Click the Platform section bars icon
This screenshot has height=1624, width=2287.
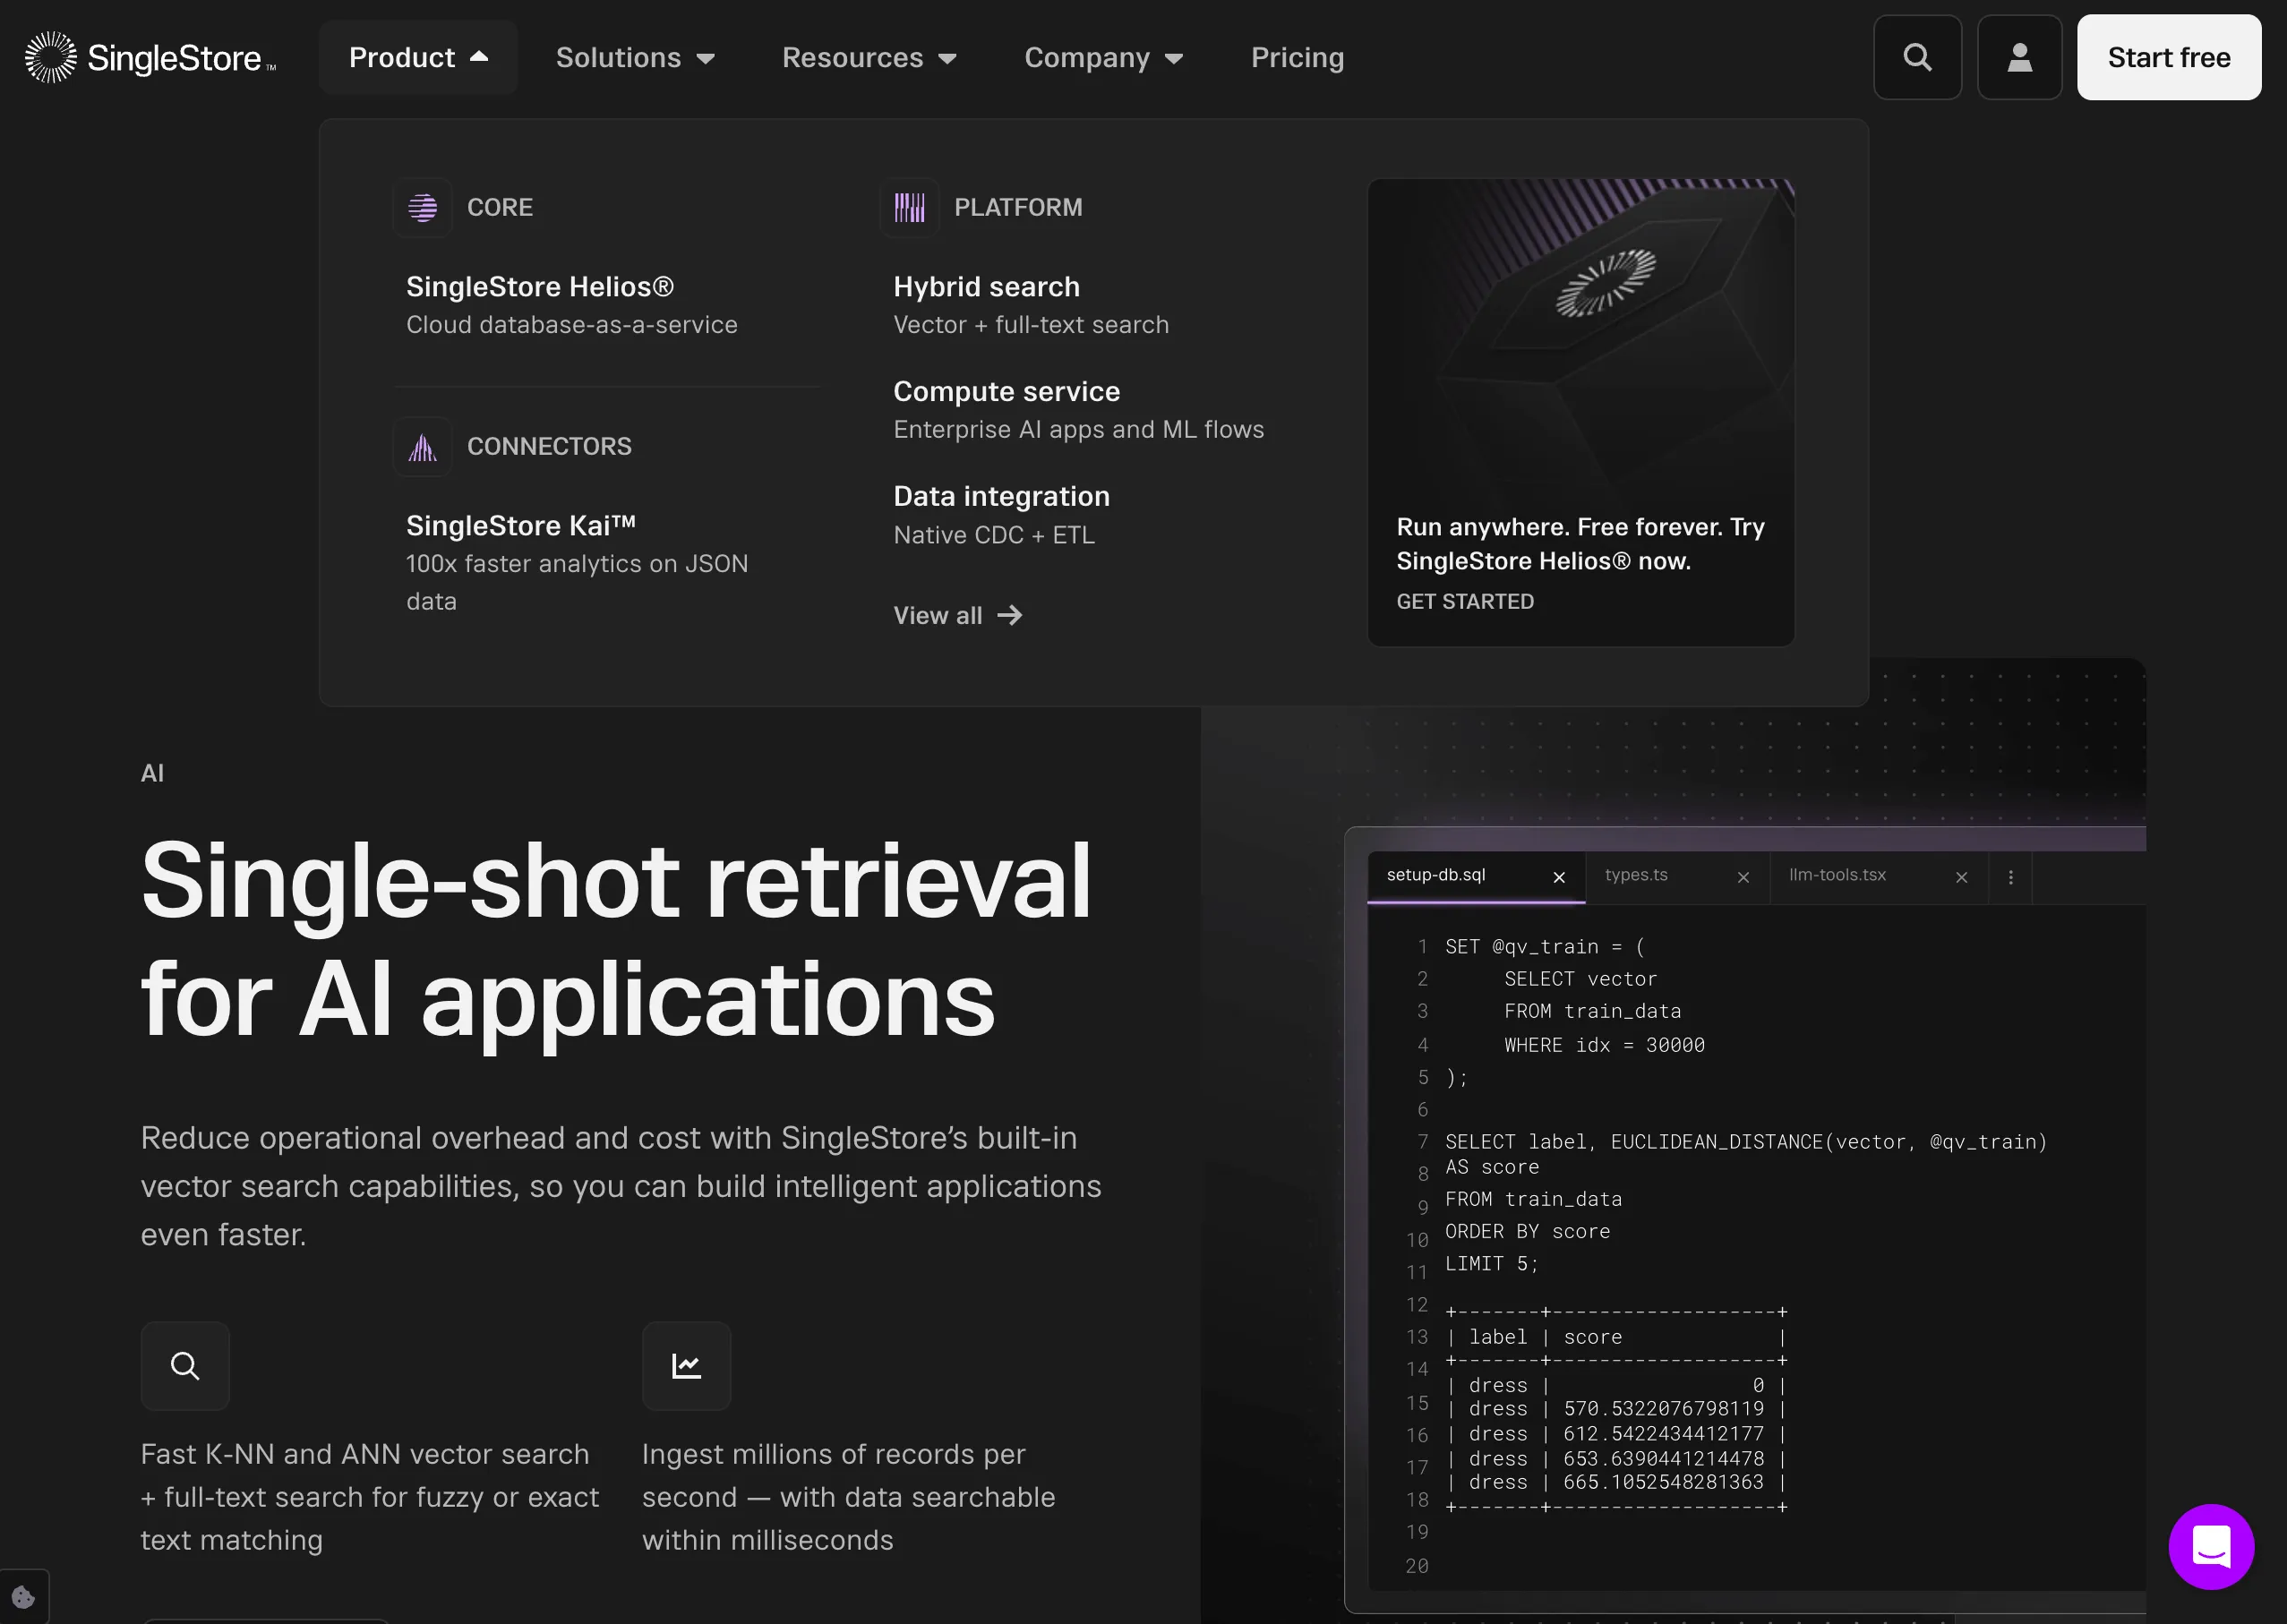(910, 207)
